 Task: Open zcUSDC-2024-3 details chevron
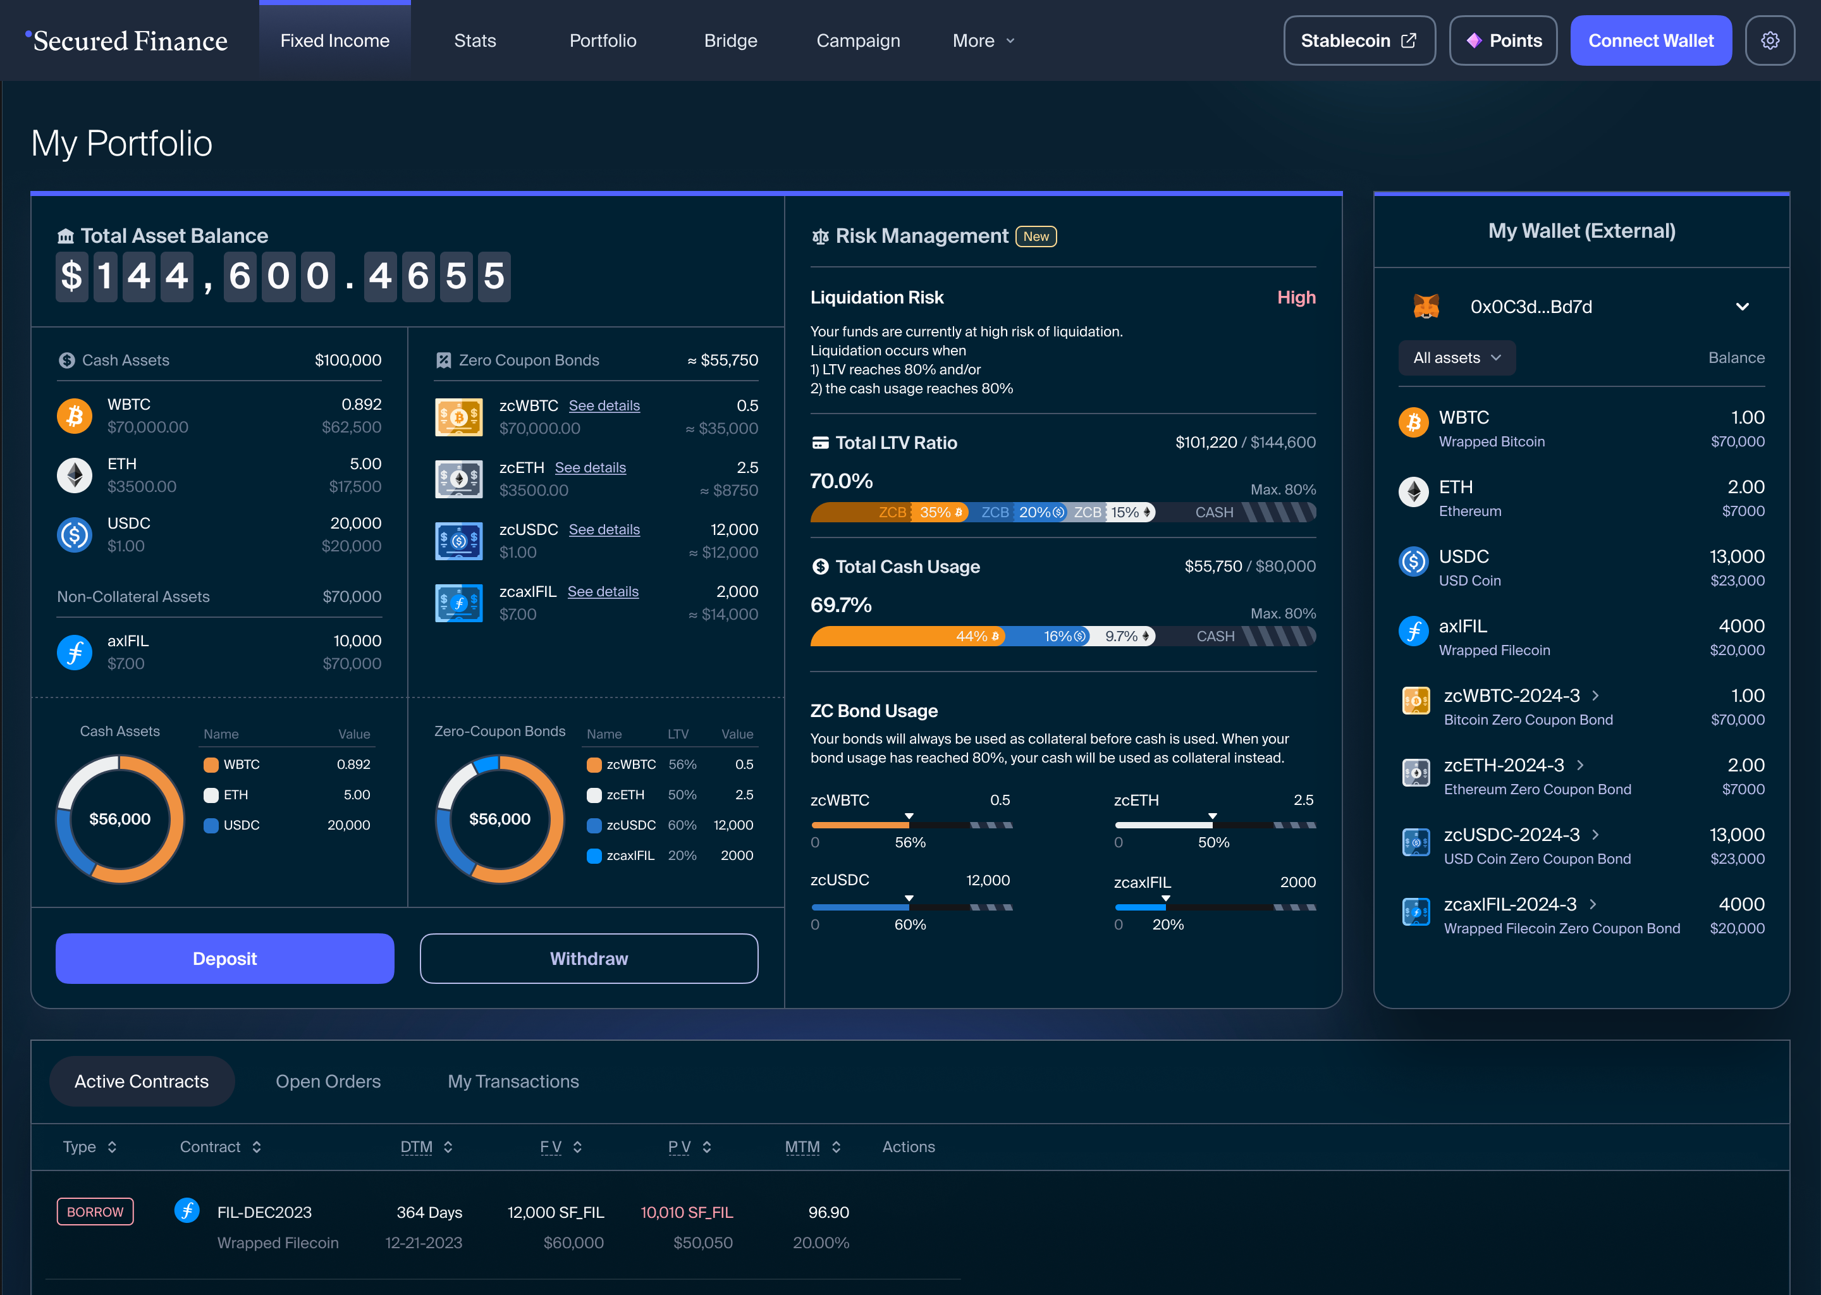1595,835
